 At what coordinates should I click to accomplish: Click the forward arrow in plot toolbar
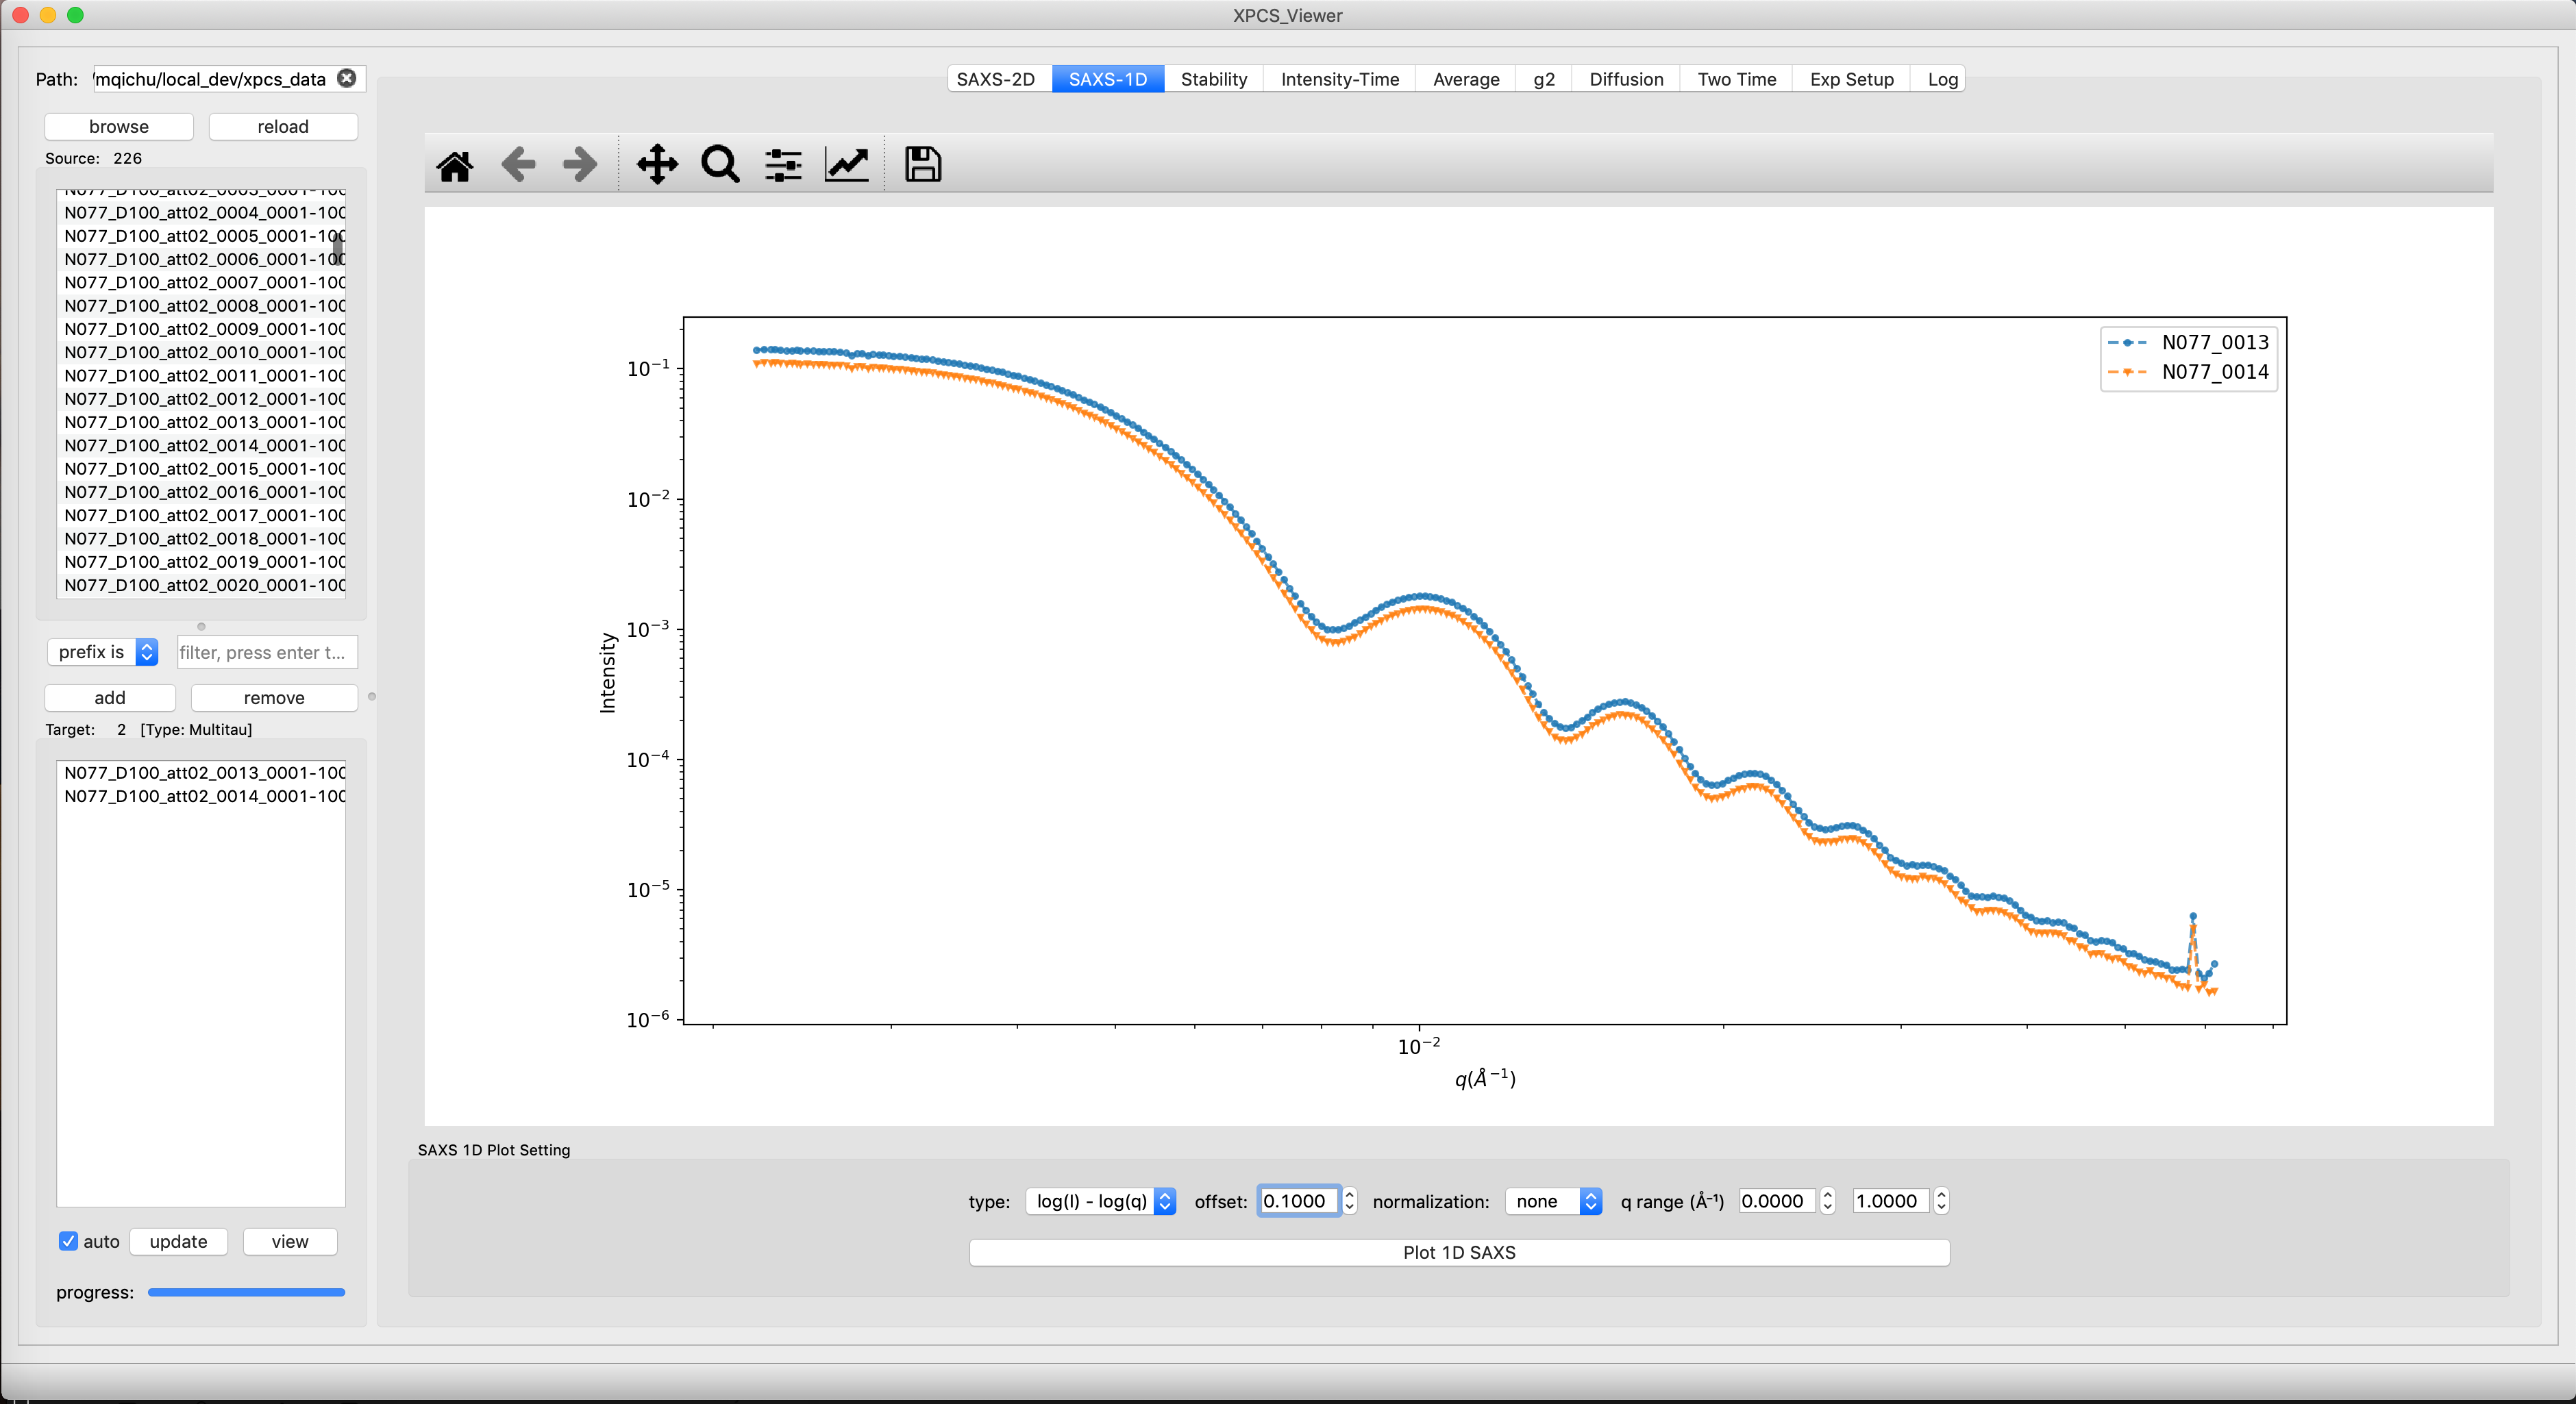pos(580,165)
